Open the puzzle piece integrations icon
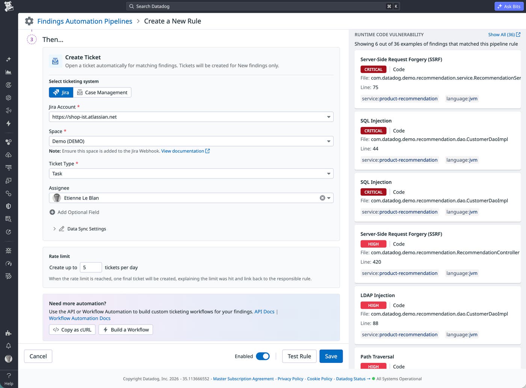526x388 pixels. tap(9, 333)
